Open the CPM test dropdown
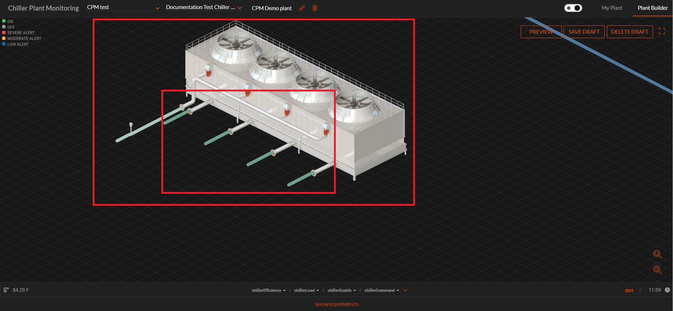673x311 pixels. [x=123, y=8]
